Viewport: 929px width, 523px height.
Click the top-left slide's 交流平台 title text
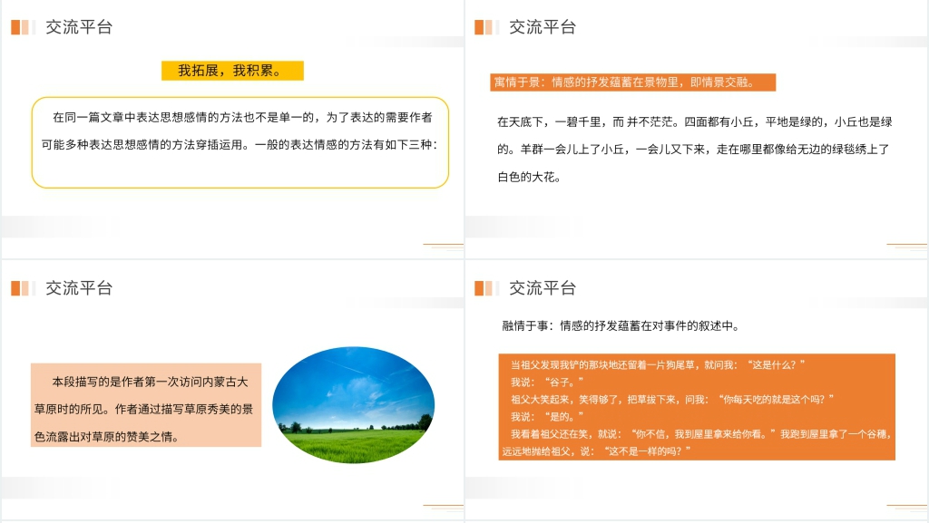coord(78,28)
